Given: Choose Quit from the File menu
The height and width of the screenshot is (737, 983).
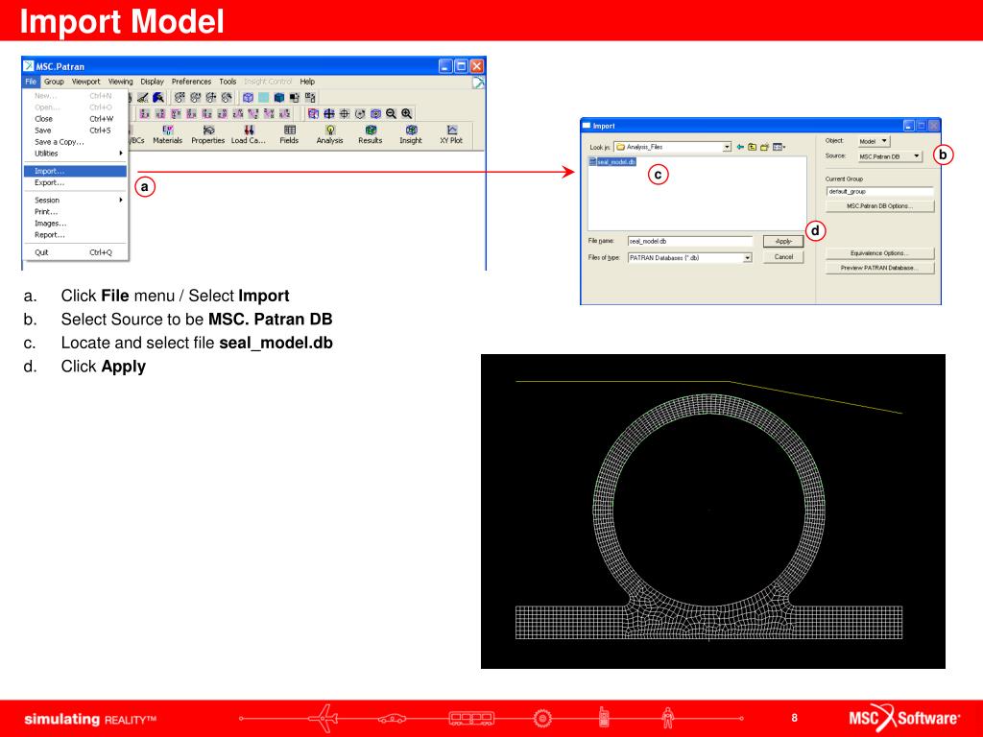Looking at the screenshot, I should (x=75, y=252).
